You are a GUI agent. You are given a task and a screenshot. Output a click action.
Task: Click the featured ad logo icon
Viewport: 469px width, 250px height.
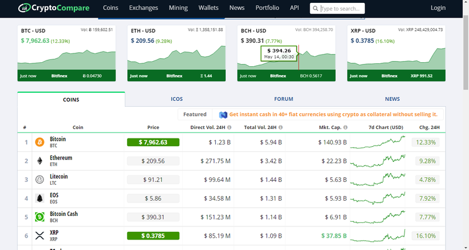click(223, 114)
